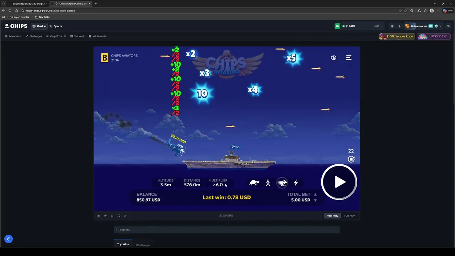This screenshot has width=455, height=256.
Task: Start the round with the big play button
Action: pyautogui.click(x=339, y=182)
